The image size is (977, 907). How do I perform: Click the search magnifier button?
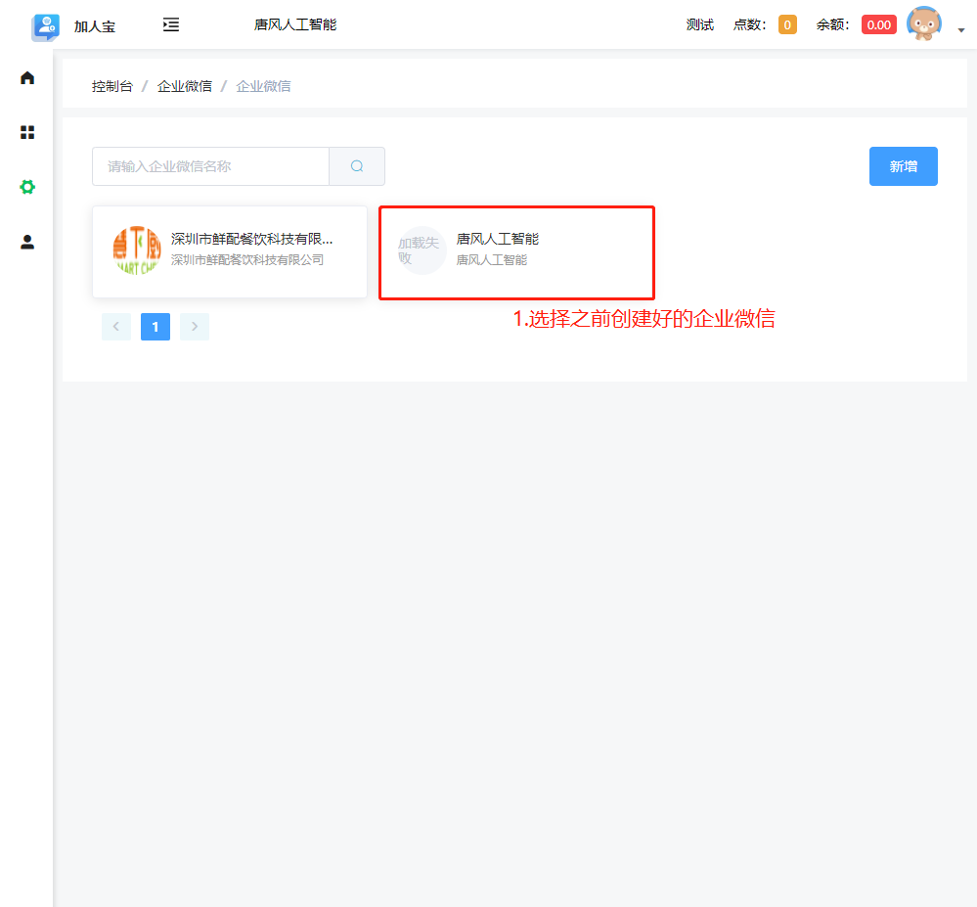tap(357, 166)
